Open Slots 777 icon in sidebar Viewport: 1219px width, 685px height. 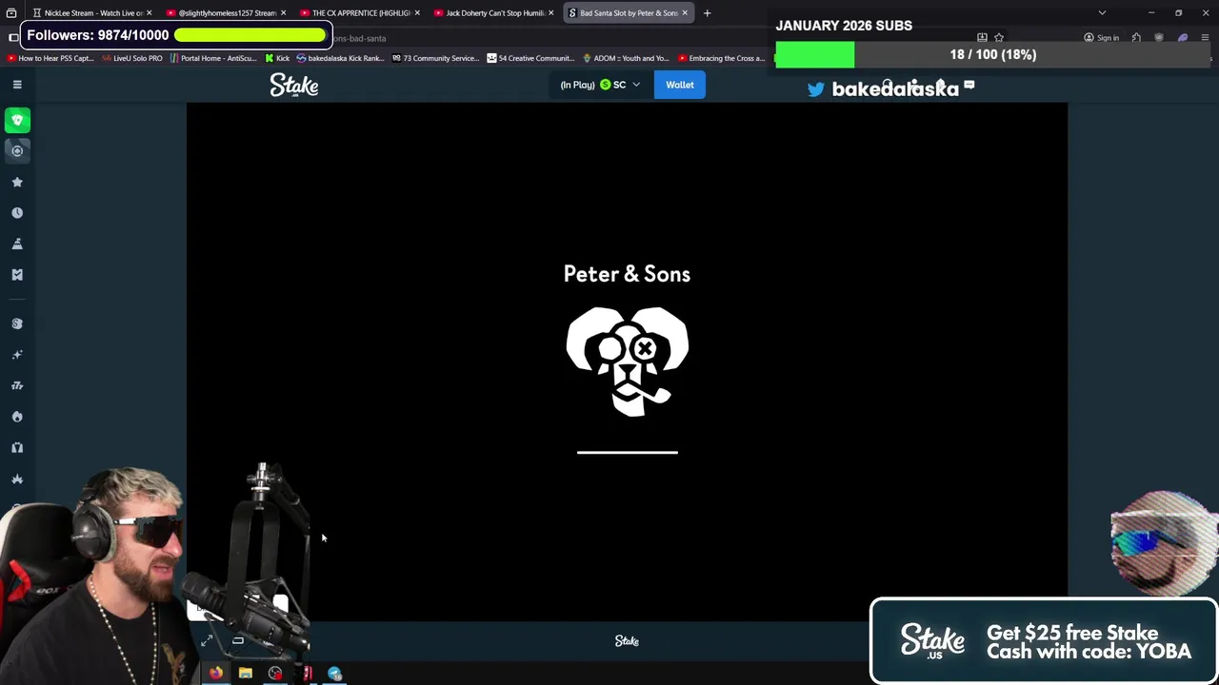tap(17, 385)
